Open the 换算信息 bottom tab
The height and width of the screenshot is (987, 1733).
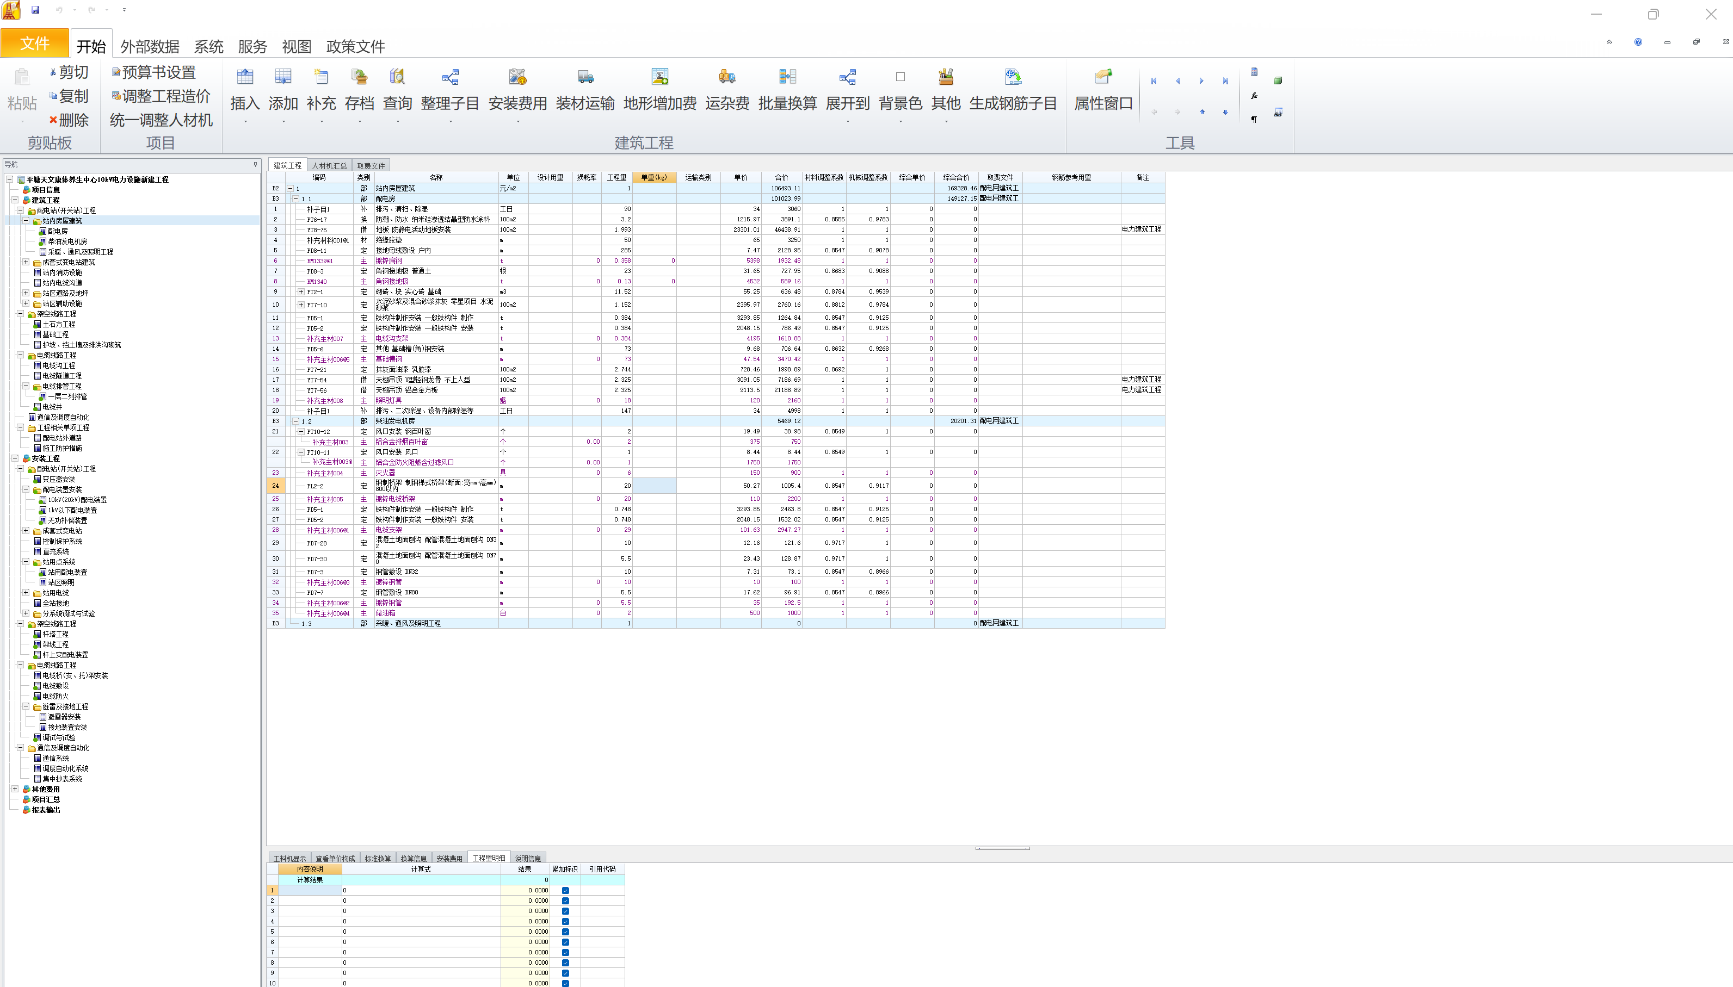click(414, 858)
